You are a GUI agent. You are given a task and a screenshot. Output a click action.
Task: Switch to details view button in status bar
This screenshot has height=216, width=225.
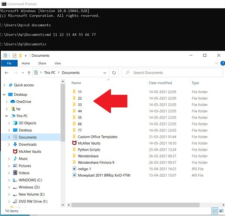tap(215, 211)
